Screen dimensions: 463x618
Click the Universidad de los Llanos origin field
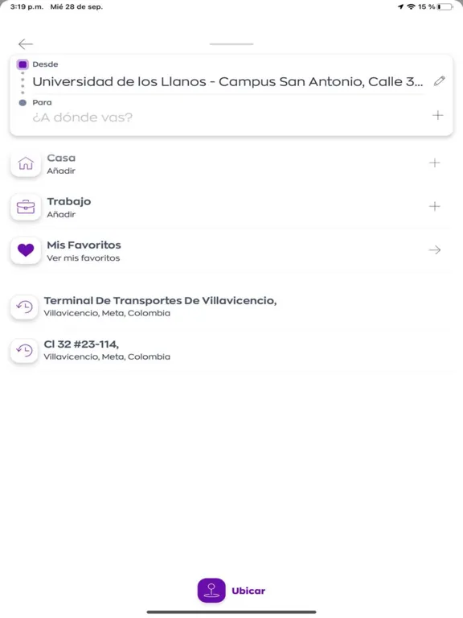point(227,81)
